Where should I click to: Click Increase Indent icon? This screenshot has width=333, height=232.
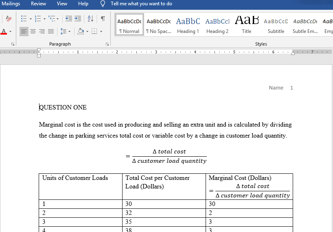(78, 19)
